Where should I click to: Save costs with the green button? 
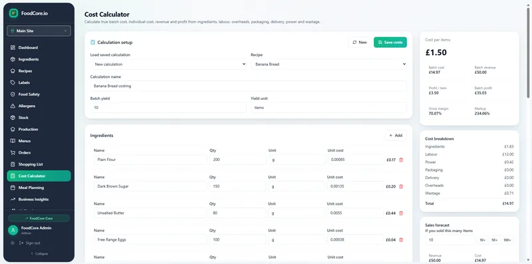(390, 43)
